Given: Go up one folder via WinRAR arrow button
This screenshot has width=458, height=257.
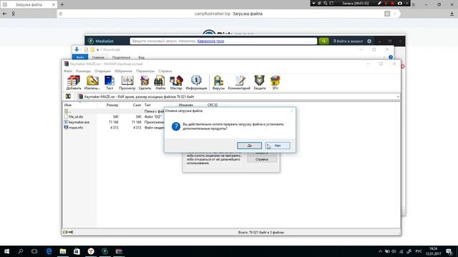Looking at the screenshot, I should (x=68, y=96).
